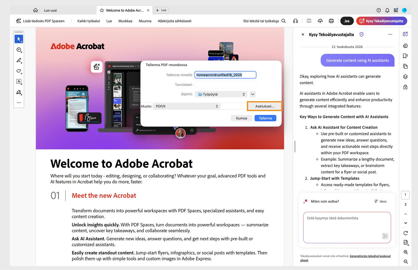Expand save dialog location chevron button

253,94
